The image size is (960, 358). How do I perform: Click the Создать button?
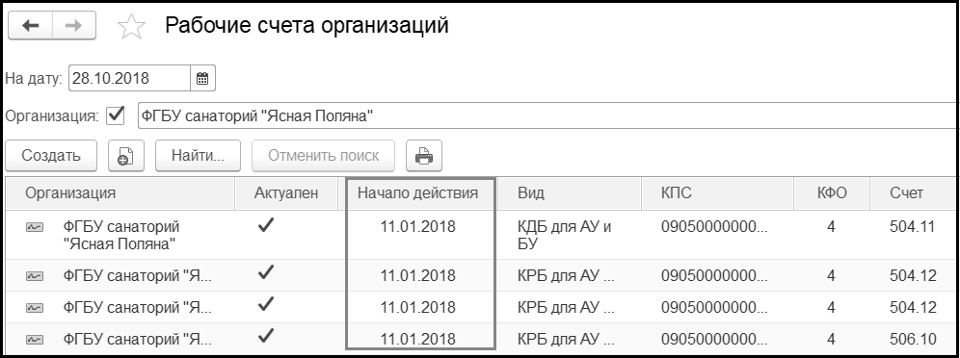[x=51, y=156]
